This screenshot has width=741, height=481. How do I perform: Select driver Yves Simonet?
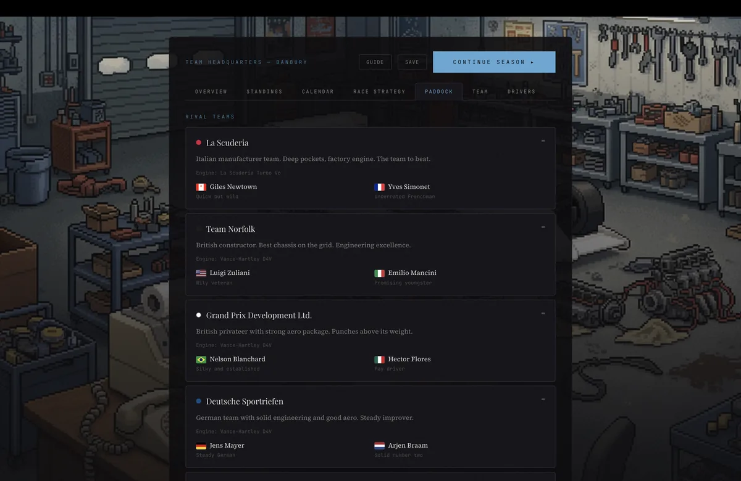pos(409,187)
